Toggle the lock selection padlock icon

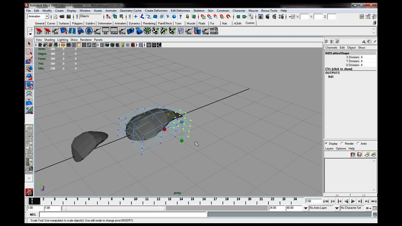pos(187,17)
